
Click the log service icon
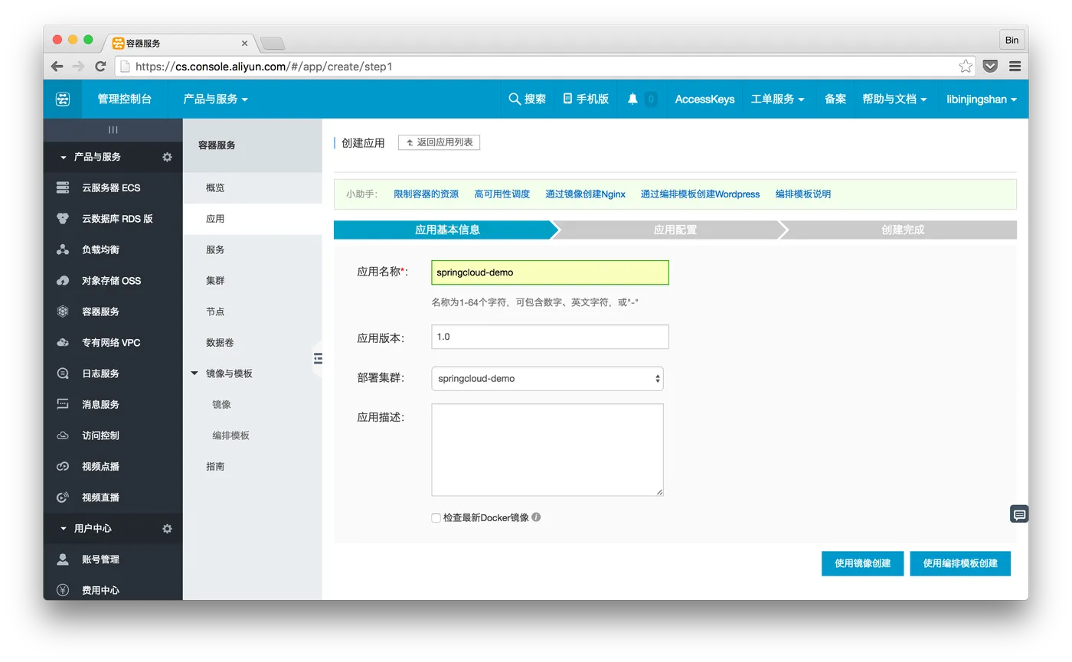(63, 373)
